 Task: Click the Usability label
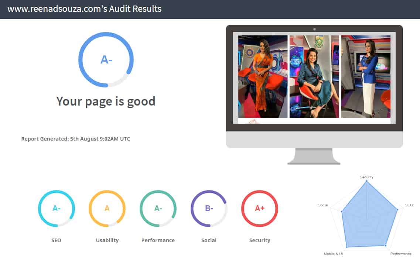(x=107, y=240)
